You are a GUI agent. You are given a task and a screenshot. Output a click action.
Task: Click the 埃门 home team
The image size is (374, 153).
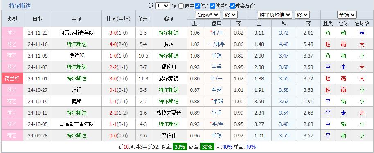[77, 90]
